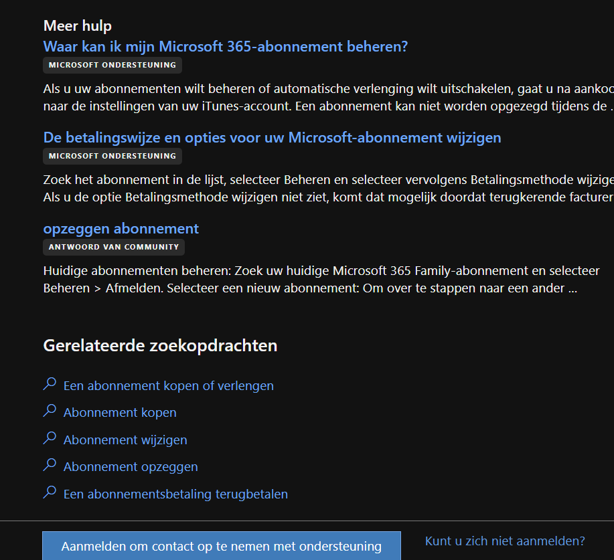Image resolution: width=614 pixels, height=560 pixels.
Task: Open 'De betalingswijze en opties voor uw Microsoft-abonnement wijzigen' link
Action: 272,138
